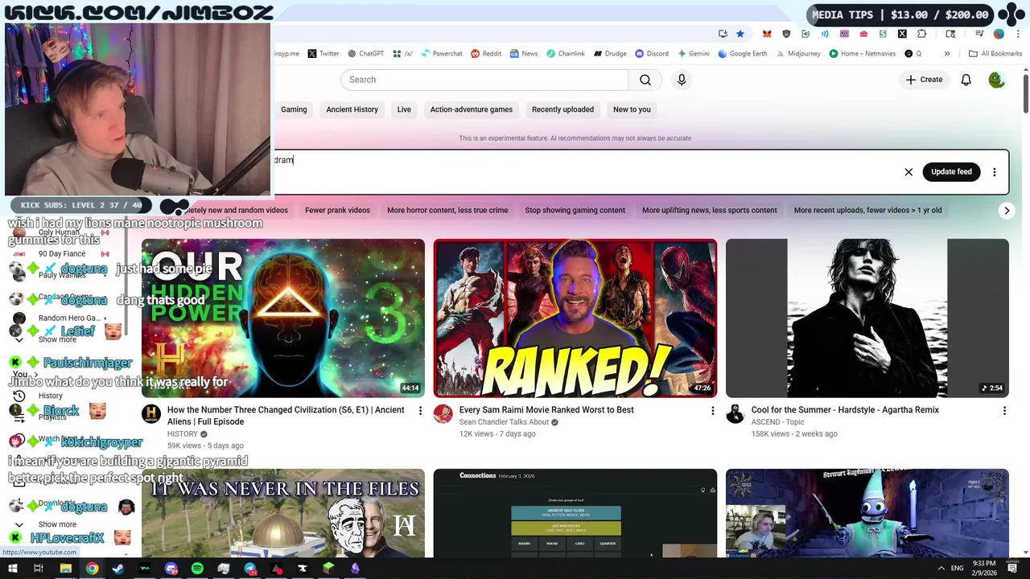The width and height of the screenshot is (1030, 579).
Task: Choose More horror content, less true crime
Action: click(447, 211)
